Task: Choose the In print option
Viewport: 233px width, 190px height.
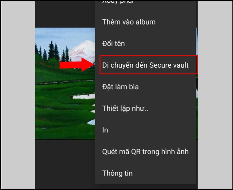Action: [x=145, y=130]
